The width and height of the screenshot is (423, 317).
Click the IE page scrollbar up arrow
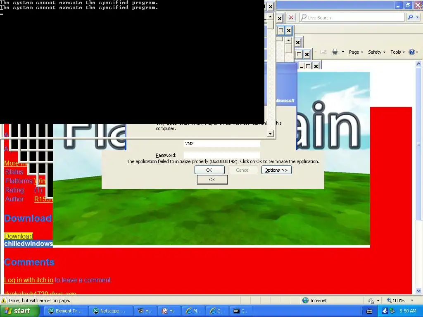click(x=419, y=64)
